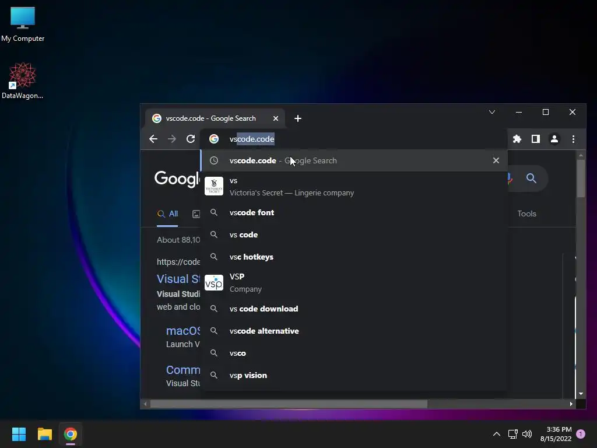The width and height of the screenshot is (597, 448).
Task: Choose the 'vs code download' suggestion
Action: [x=354, y=309]
